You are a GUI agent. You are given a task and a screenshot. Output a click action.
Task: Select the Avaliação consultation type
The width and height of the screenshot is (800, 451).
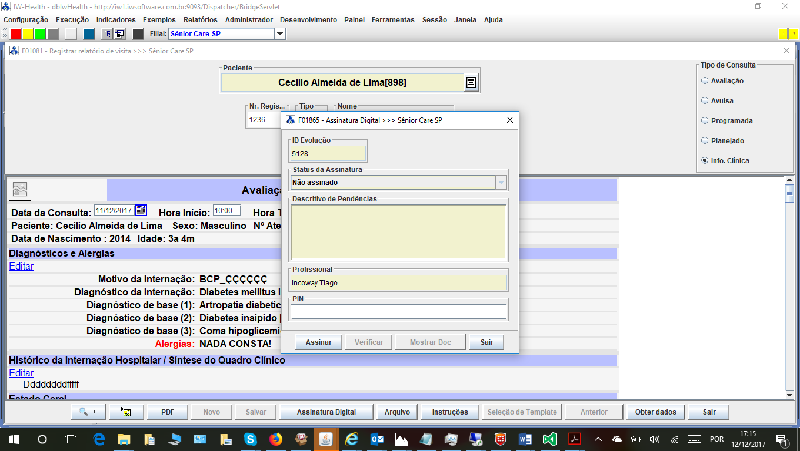tap(705, 81)
